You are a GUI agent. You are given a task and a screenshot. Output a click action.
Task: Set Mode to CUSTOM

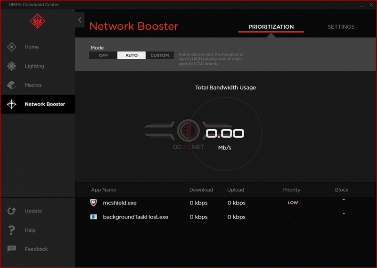(160, 55)
